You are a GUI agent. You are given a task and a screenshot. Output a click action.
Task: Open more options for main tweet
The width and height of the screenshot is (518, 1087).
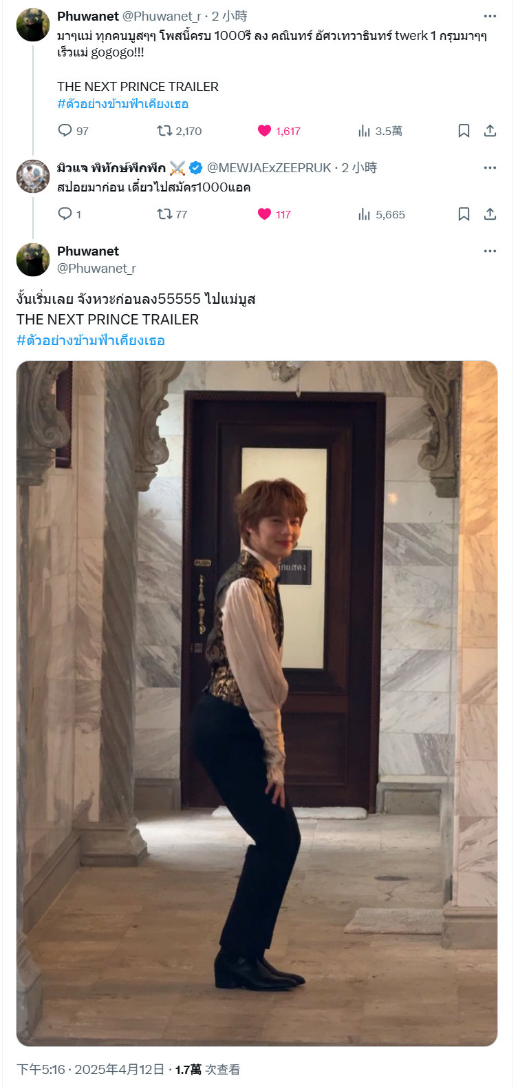[490, 251]
